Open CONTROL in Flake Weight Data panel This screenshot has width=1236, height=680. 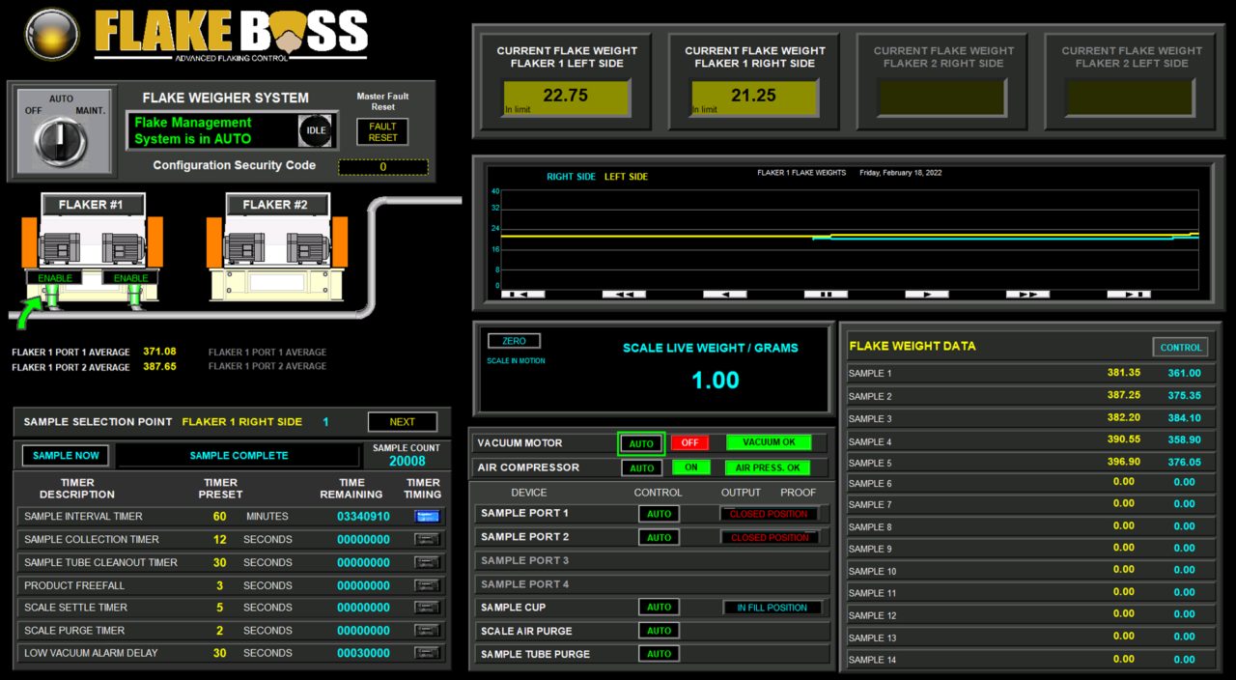[1180, 347]
